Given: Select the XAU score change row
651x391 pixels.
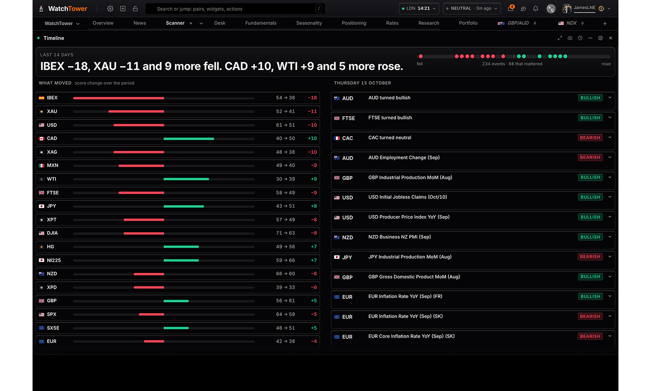Looking at the screenshot, I should pos(178,111).
